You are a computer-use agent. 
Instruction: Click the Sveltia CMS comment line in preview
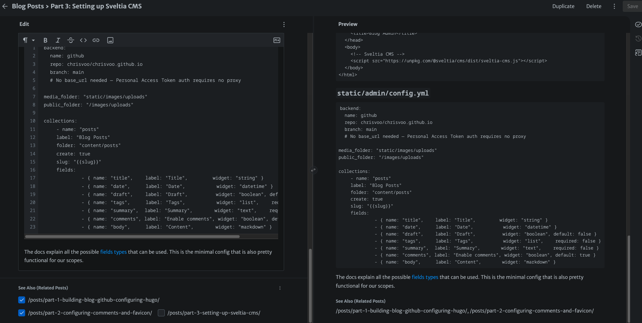click(x=378, y=54)
